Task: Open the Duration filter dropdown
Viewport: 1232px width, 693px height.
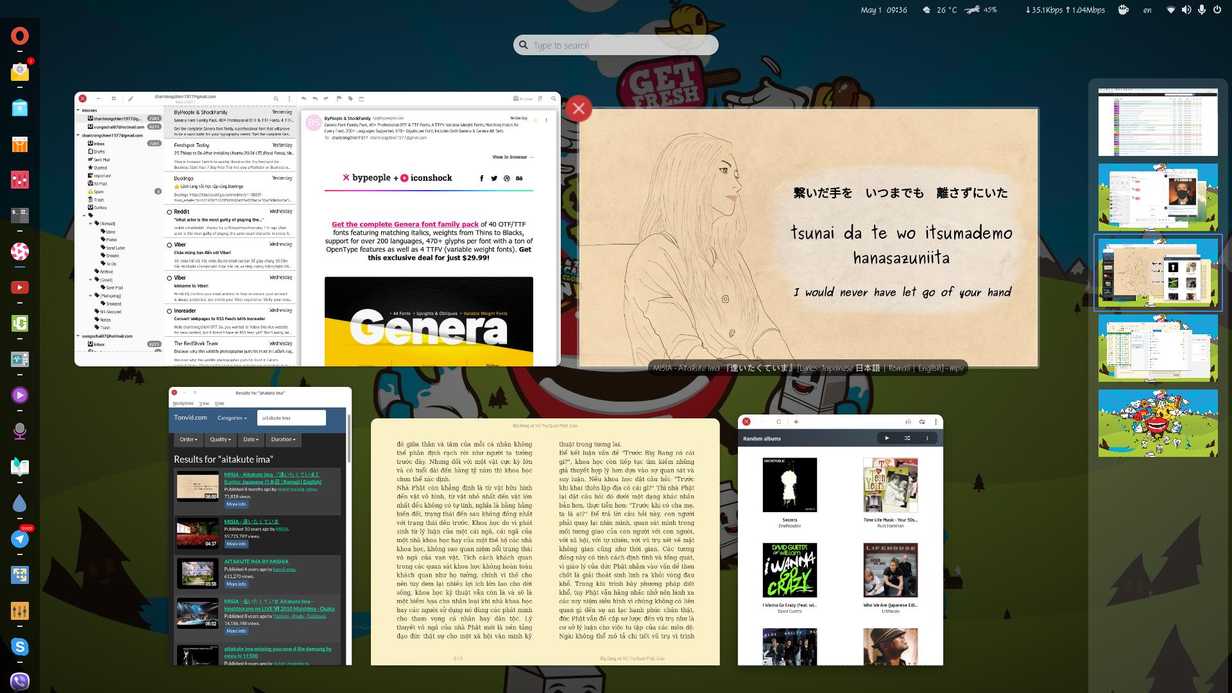Action: (x=284, y=440)
